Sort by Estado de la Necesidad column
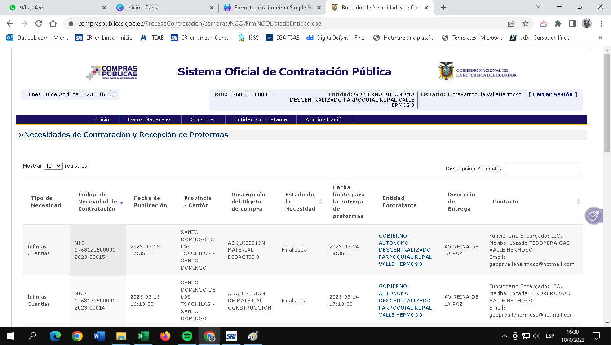Viewport: 611px width, 345px height. pyautogui.click(x=320, y=202)
